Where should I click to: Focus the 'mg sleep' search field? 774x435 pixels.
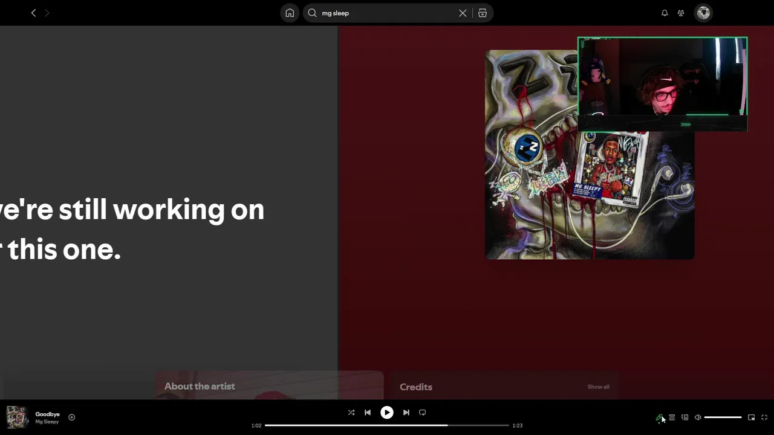click(387, 13)
